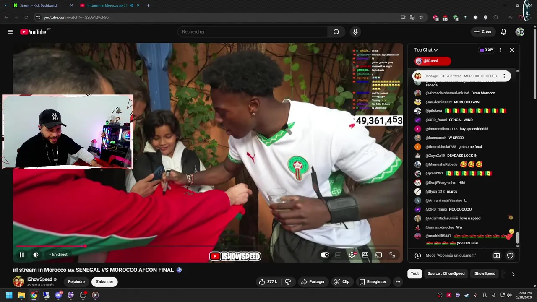
Task: Toggle autoplay switch in player
Action: point(325,255)
